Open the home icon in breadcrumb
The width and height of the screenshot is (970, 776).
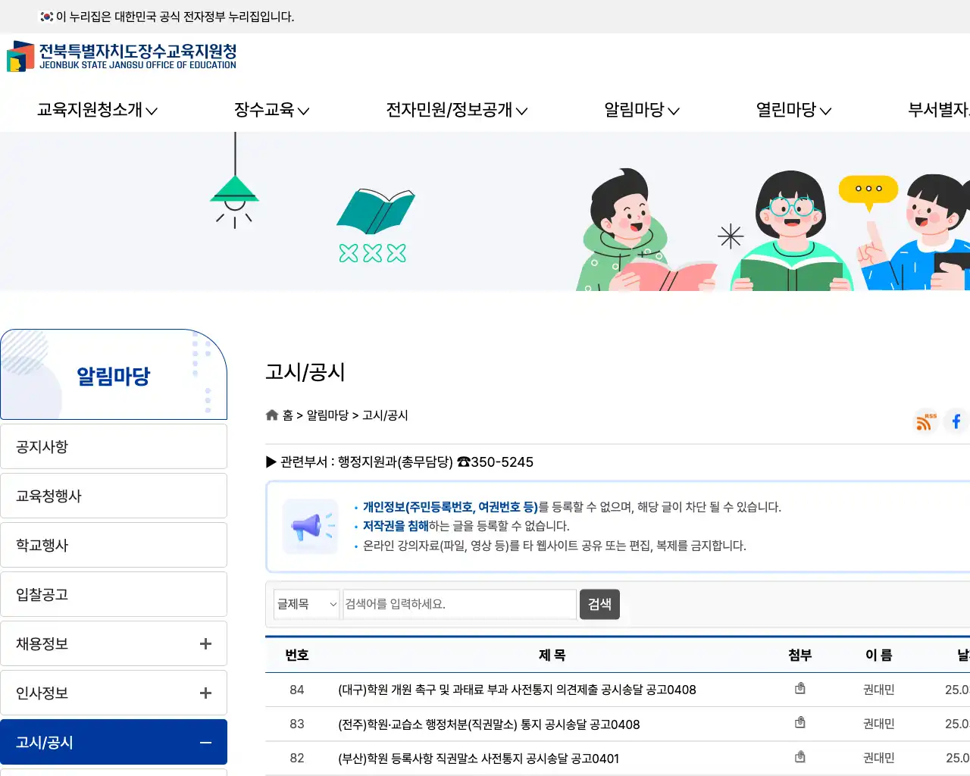[x=272, y=415]
